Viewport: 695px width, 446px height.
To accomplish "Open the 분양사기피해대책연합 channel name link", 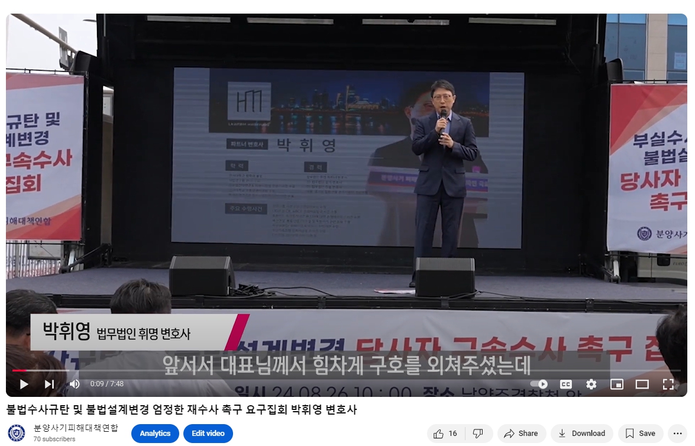I will point(76,428).
